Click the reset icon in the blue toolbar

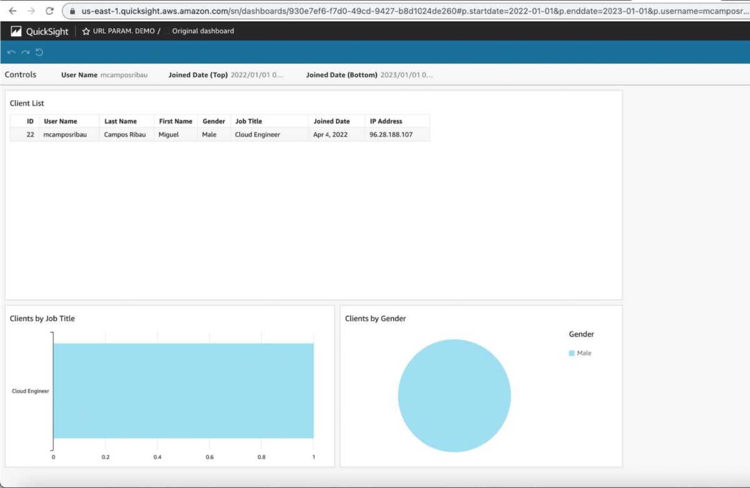[39, 52]
